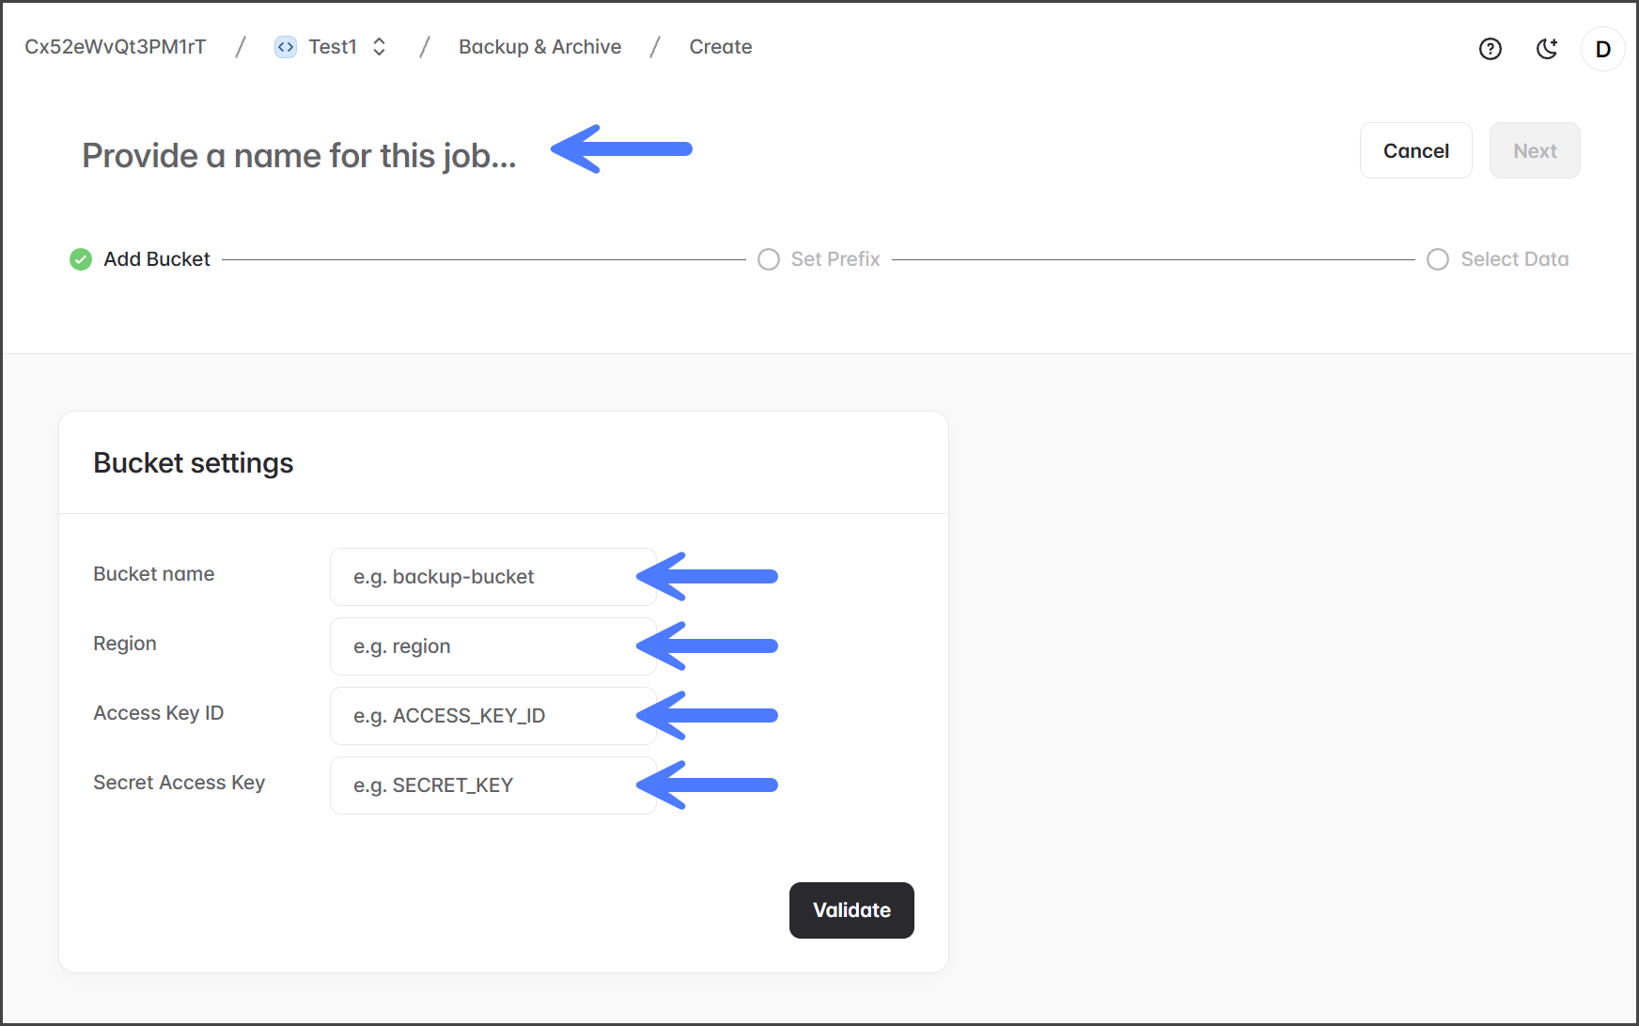Expand the Test1 project switcher chevron
Viewport: 1639px width, 1026px height.
pos(380,47)
